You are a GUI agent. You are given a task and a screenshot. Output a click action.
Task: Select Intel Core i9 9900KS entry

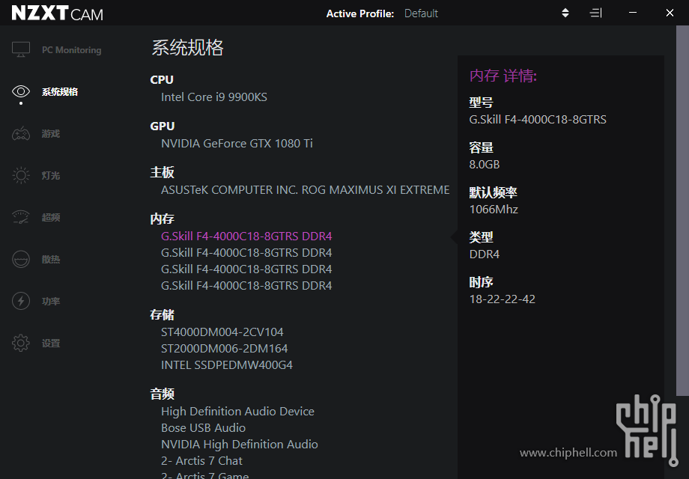tap(214, 97)
